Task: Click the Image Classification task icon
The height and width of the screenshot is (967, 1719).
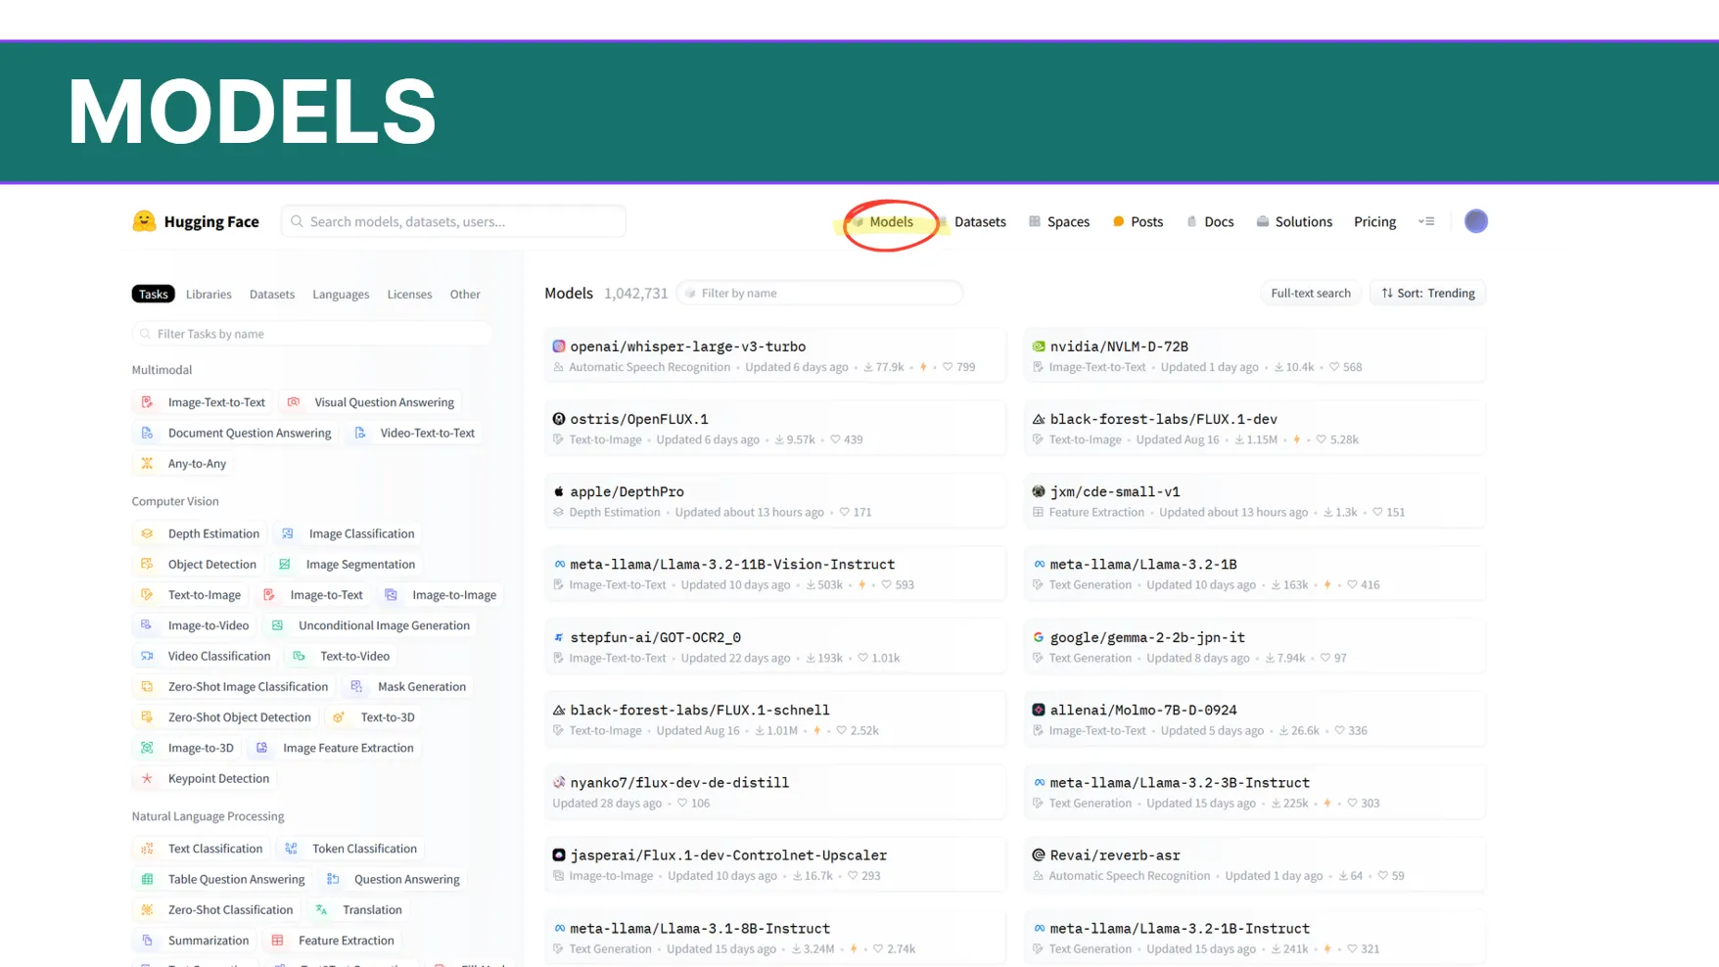Action: [x=288, y=533]
